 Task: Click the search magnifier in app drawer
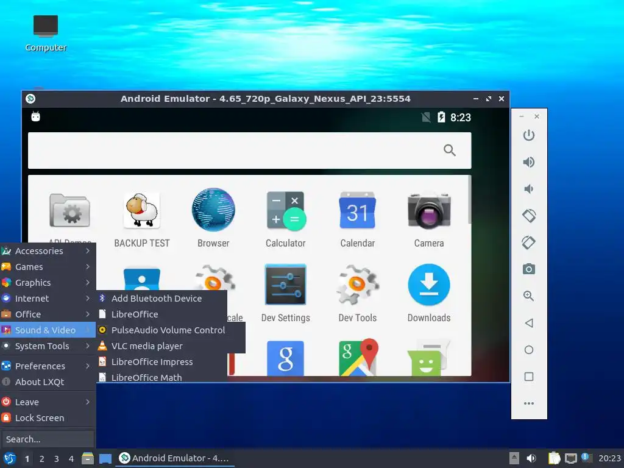click(x=450, y=151)
